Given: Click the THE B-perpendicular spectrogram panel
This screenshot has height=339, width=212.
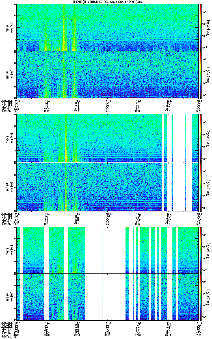Looking at the screenshot, I should [108, 250].
